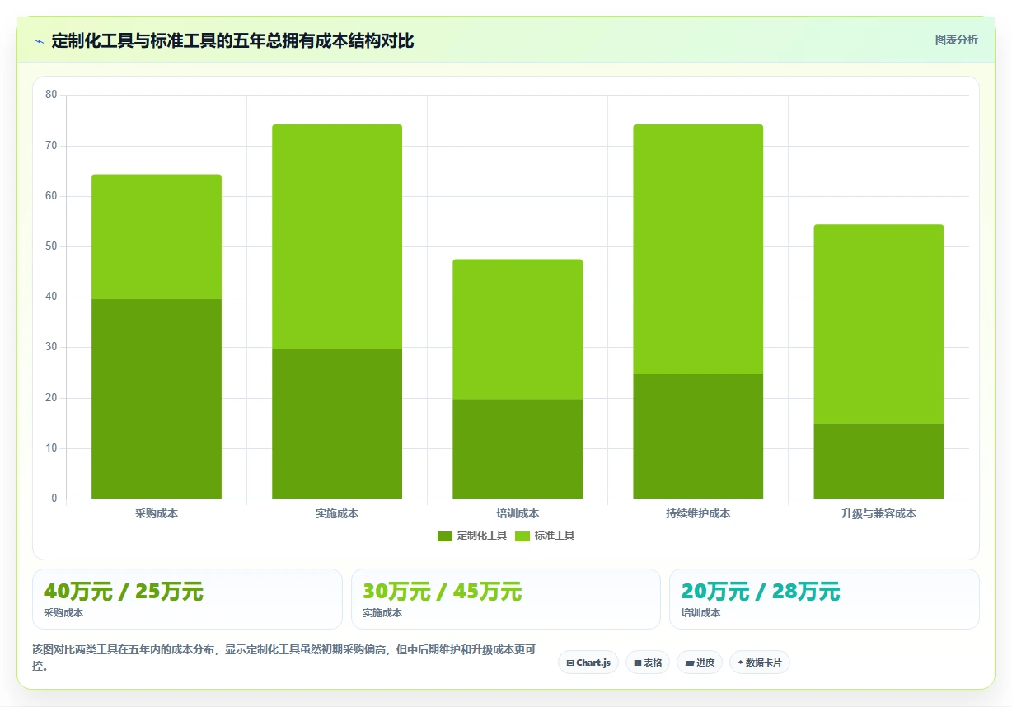Click the 实施成本 caption in the second card

pos(382,613)
